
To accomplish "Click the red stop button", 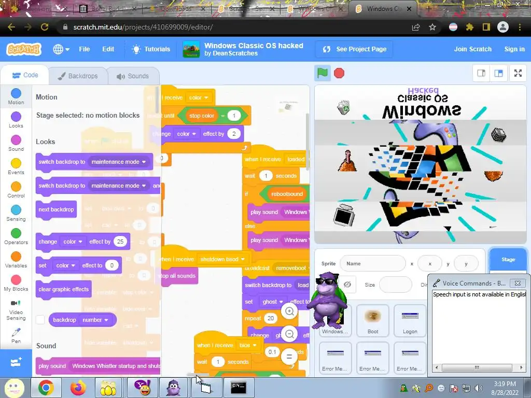I will [x=339, y=73].
